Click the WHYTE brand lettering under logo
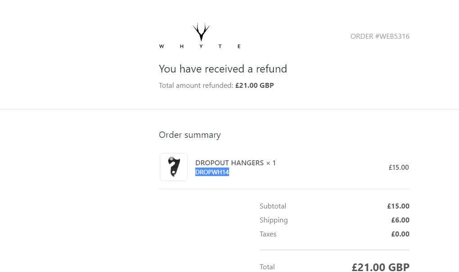The width and height of the screenshot is (459, 272). tap(200, 46)
